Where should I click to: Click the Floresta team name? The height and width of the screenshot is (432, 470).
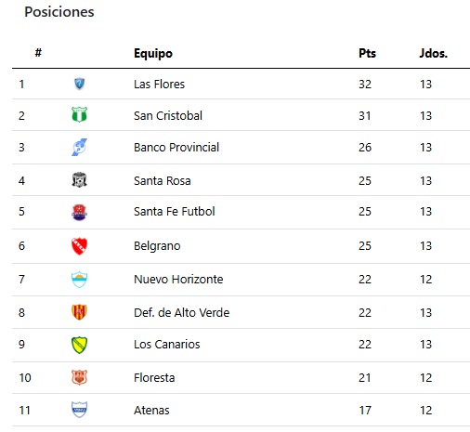click(154, 378)
